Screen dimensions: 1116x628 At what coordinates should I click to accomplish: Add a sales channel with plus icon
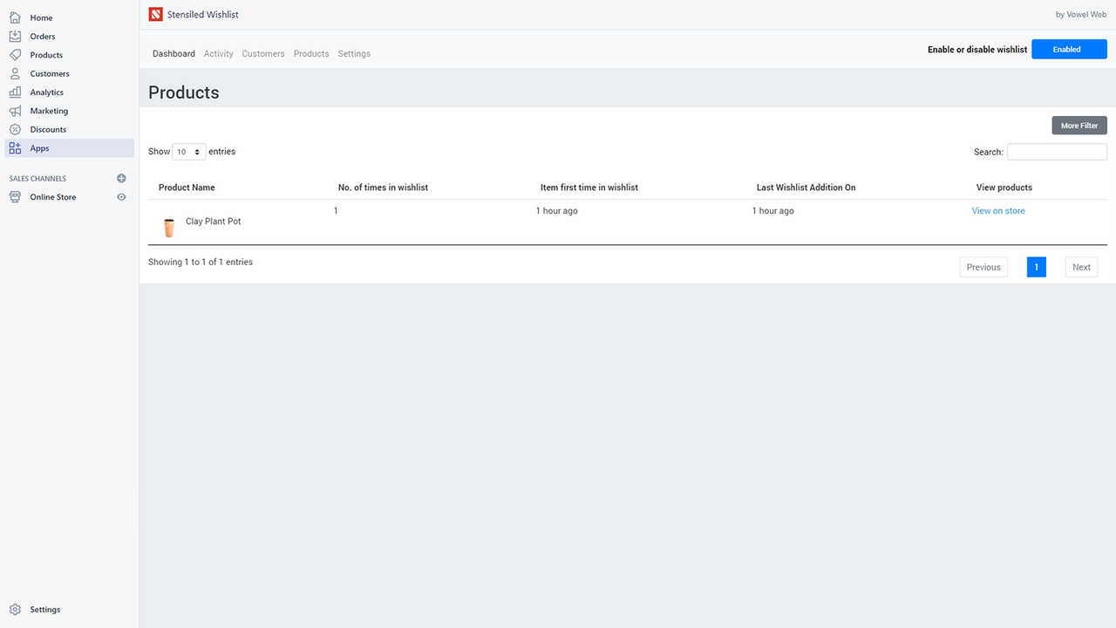(x=121, y=178)
